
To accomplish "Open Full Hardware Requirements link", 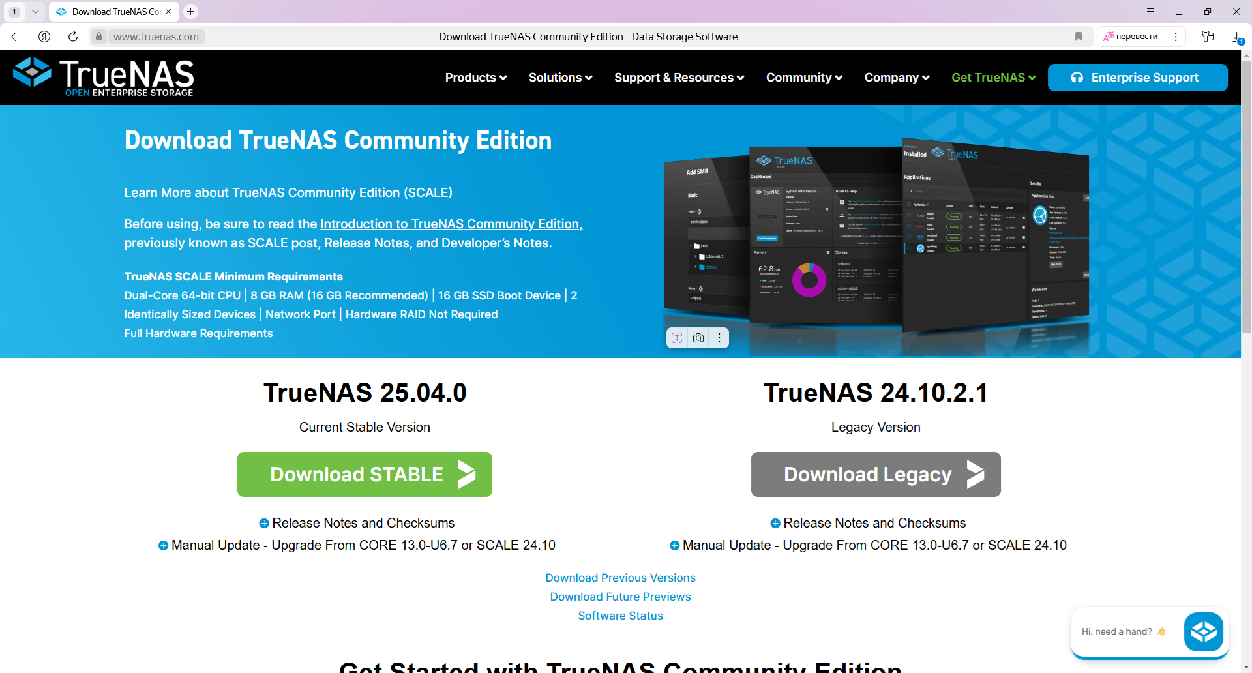I will click(198, 333).
